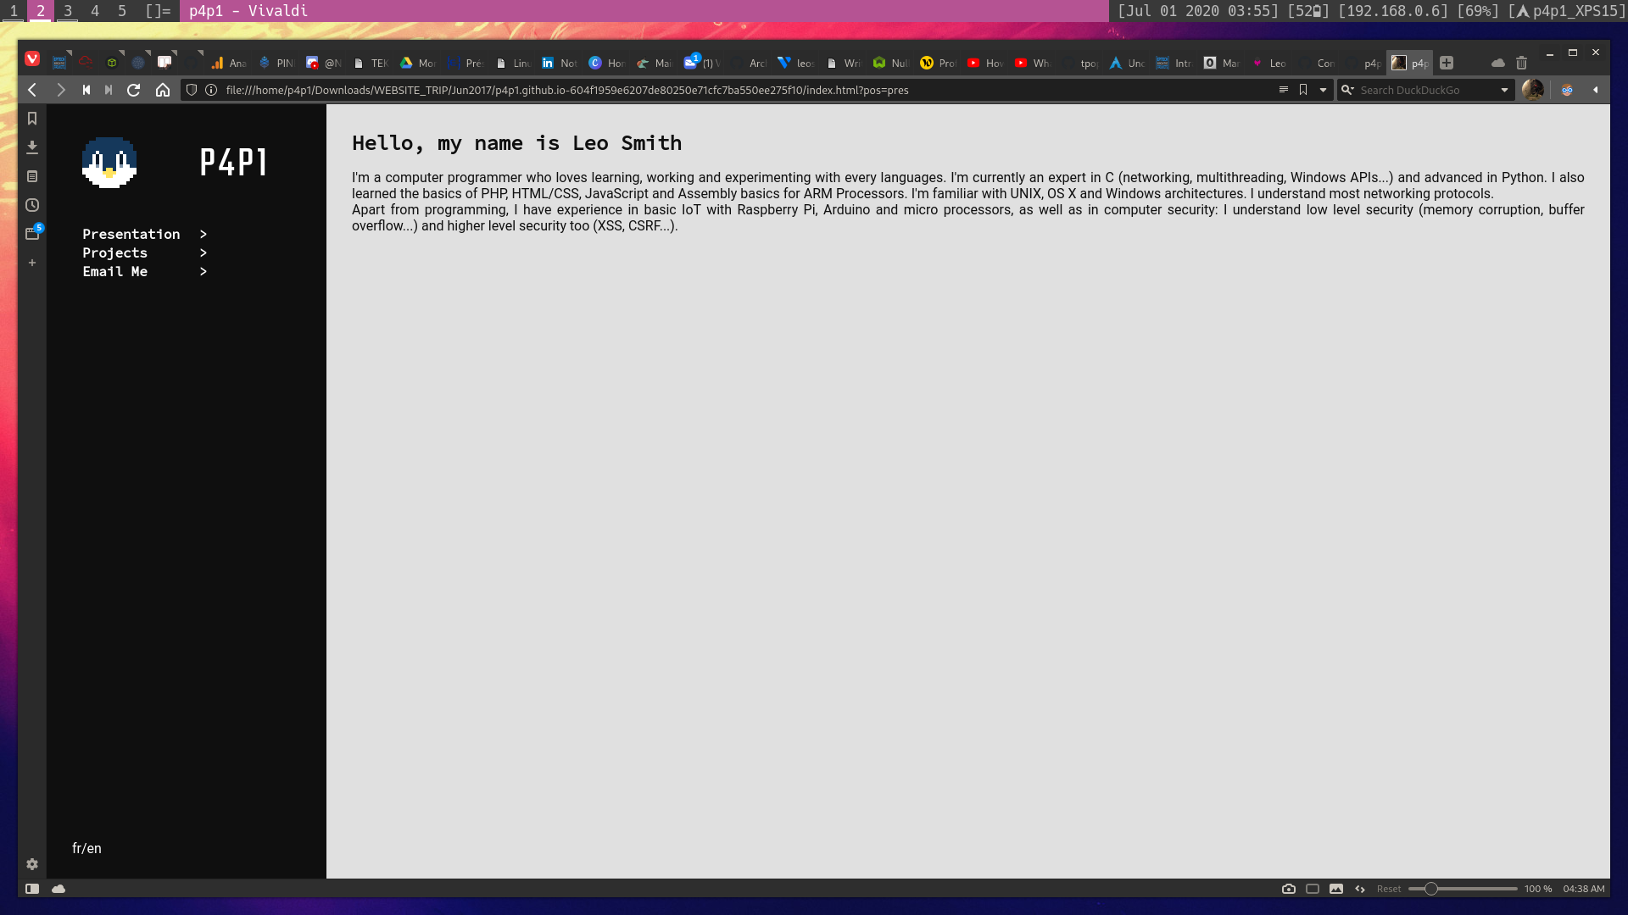
Task: Toggle the side panel visibility
Action: pyautogui.click(x=32, y=889)
